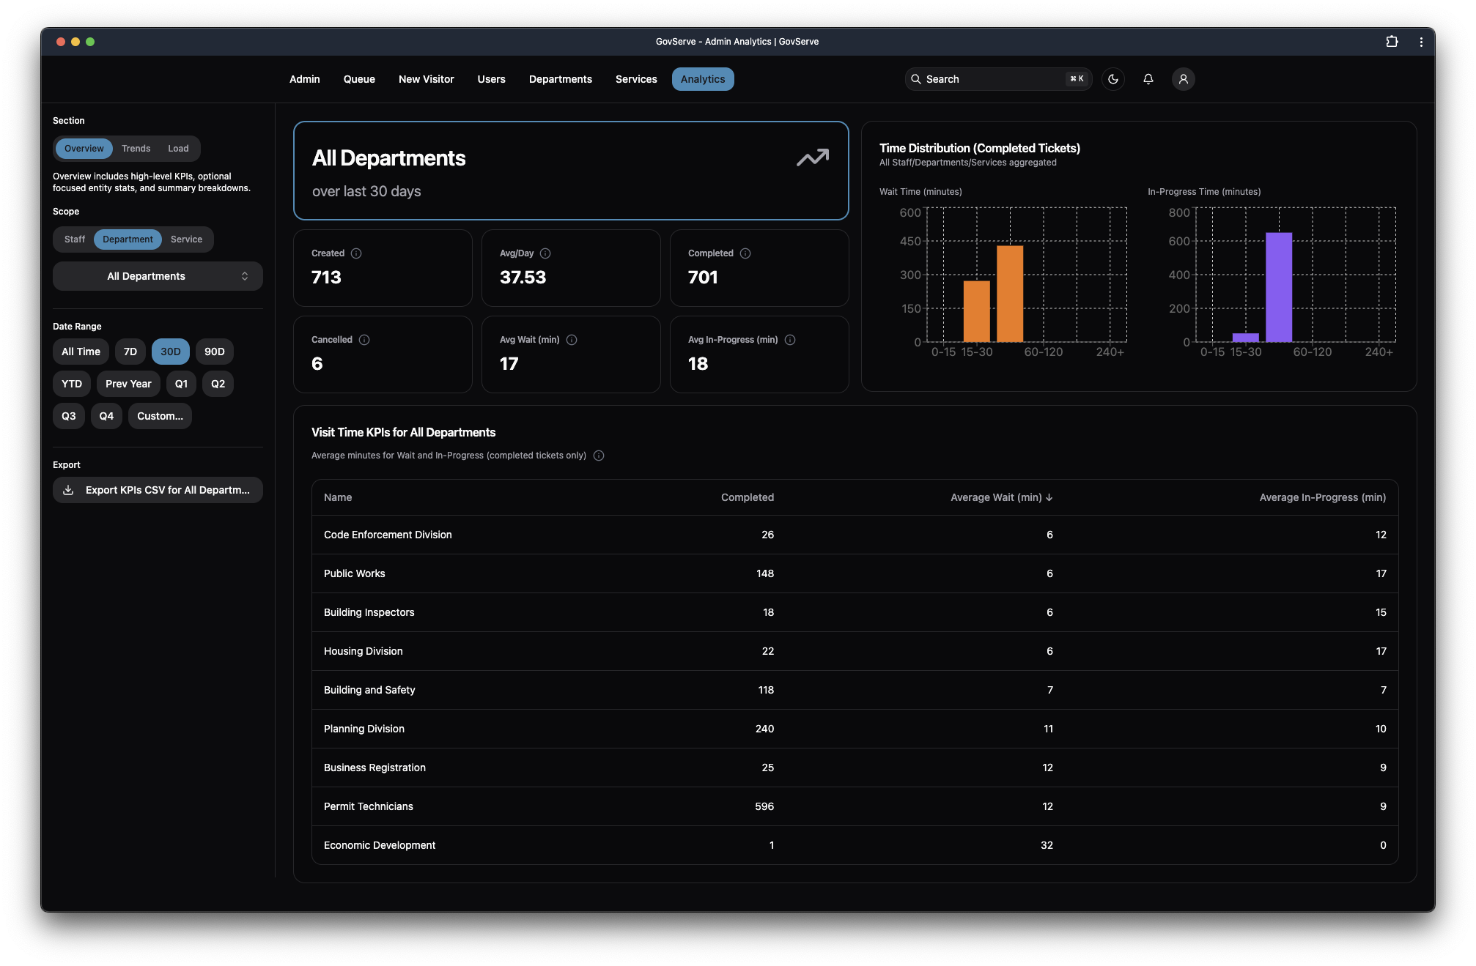The height and width of the screenshot is (966, 1476).
Task: Toggle dark mode moon icon
Action: coord(1112,79)
